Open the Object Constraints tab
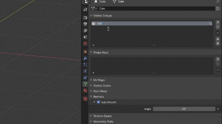222x124 pixels. (85, 77)
